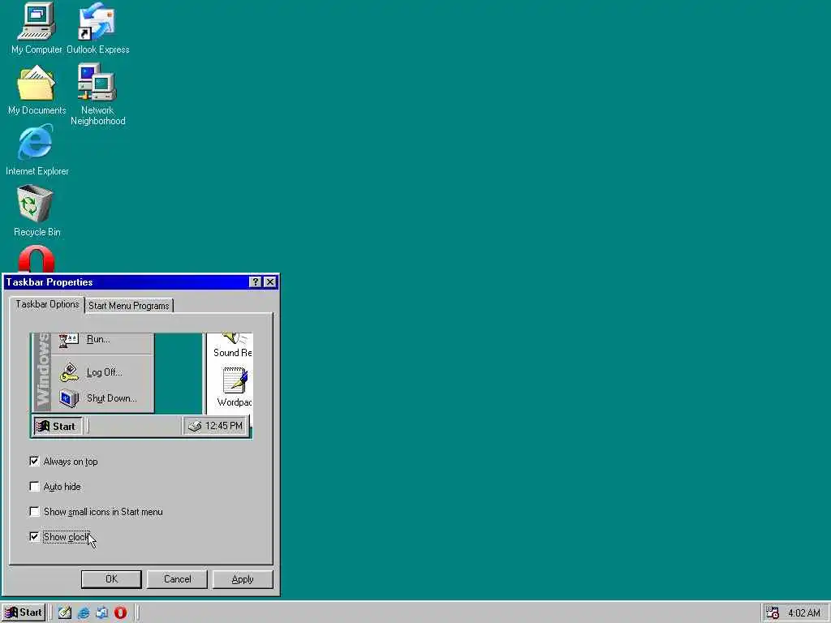Launch Opera from the quick launch bar
Viewport: 831px width, 623px height.
click(x=120, y=612)
